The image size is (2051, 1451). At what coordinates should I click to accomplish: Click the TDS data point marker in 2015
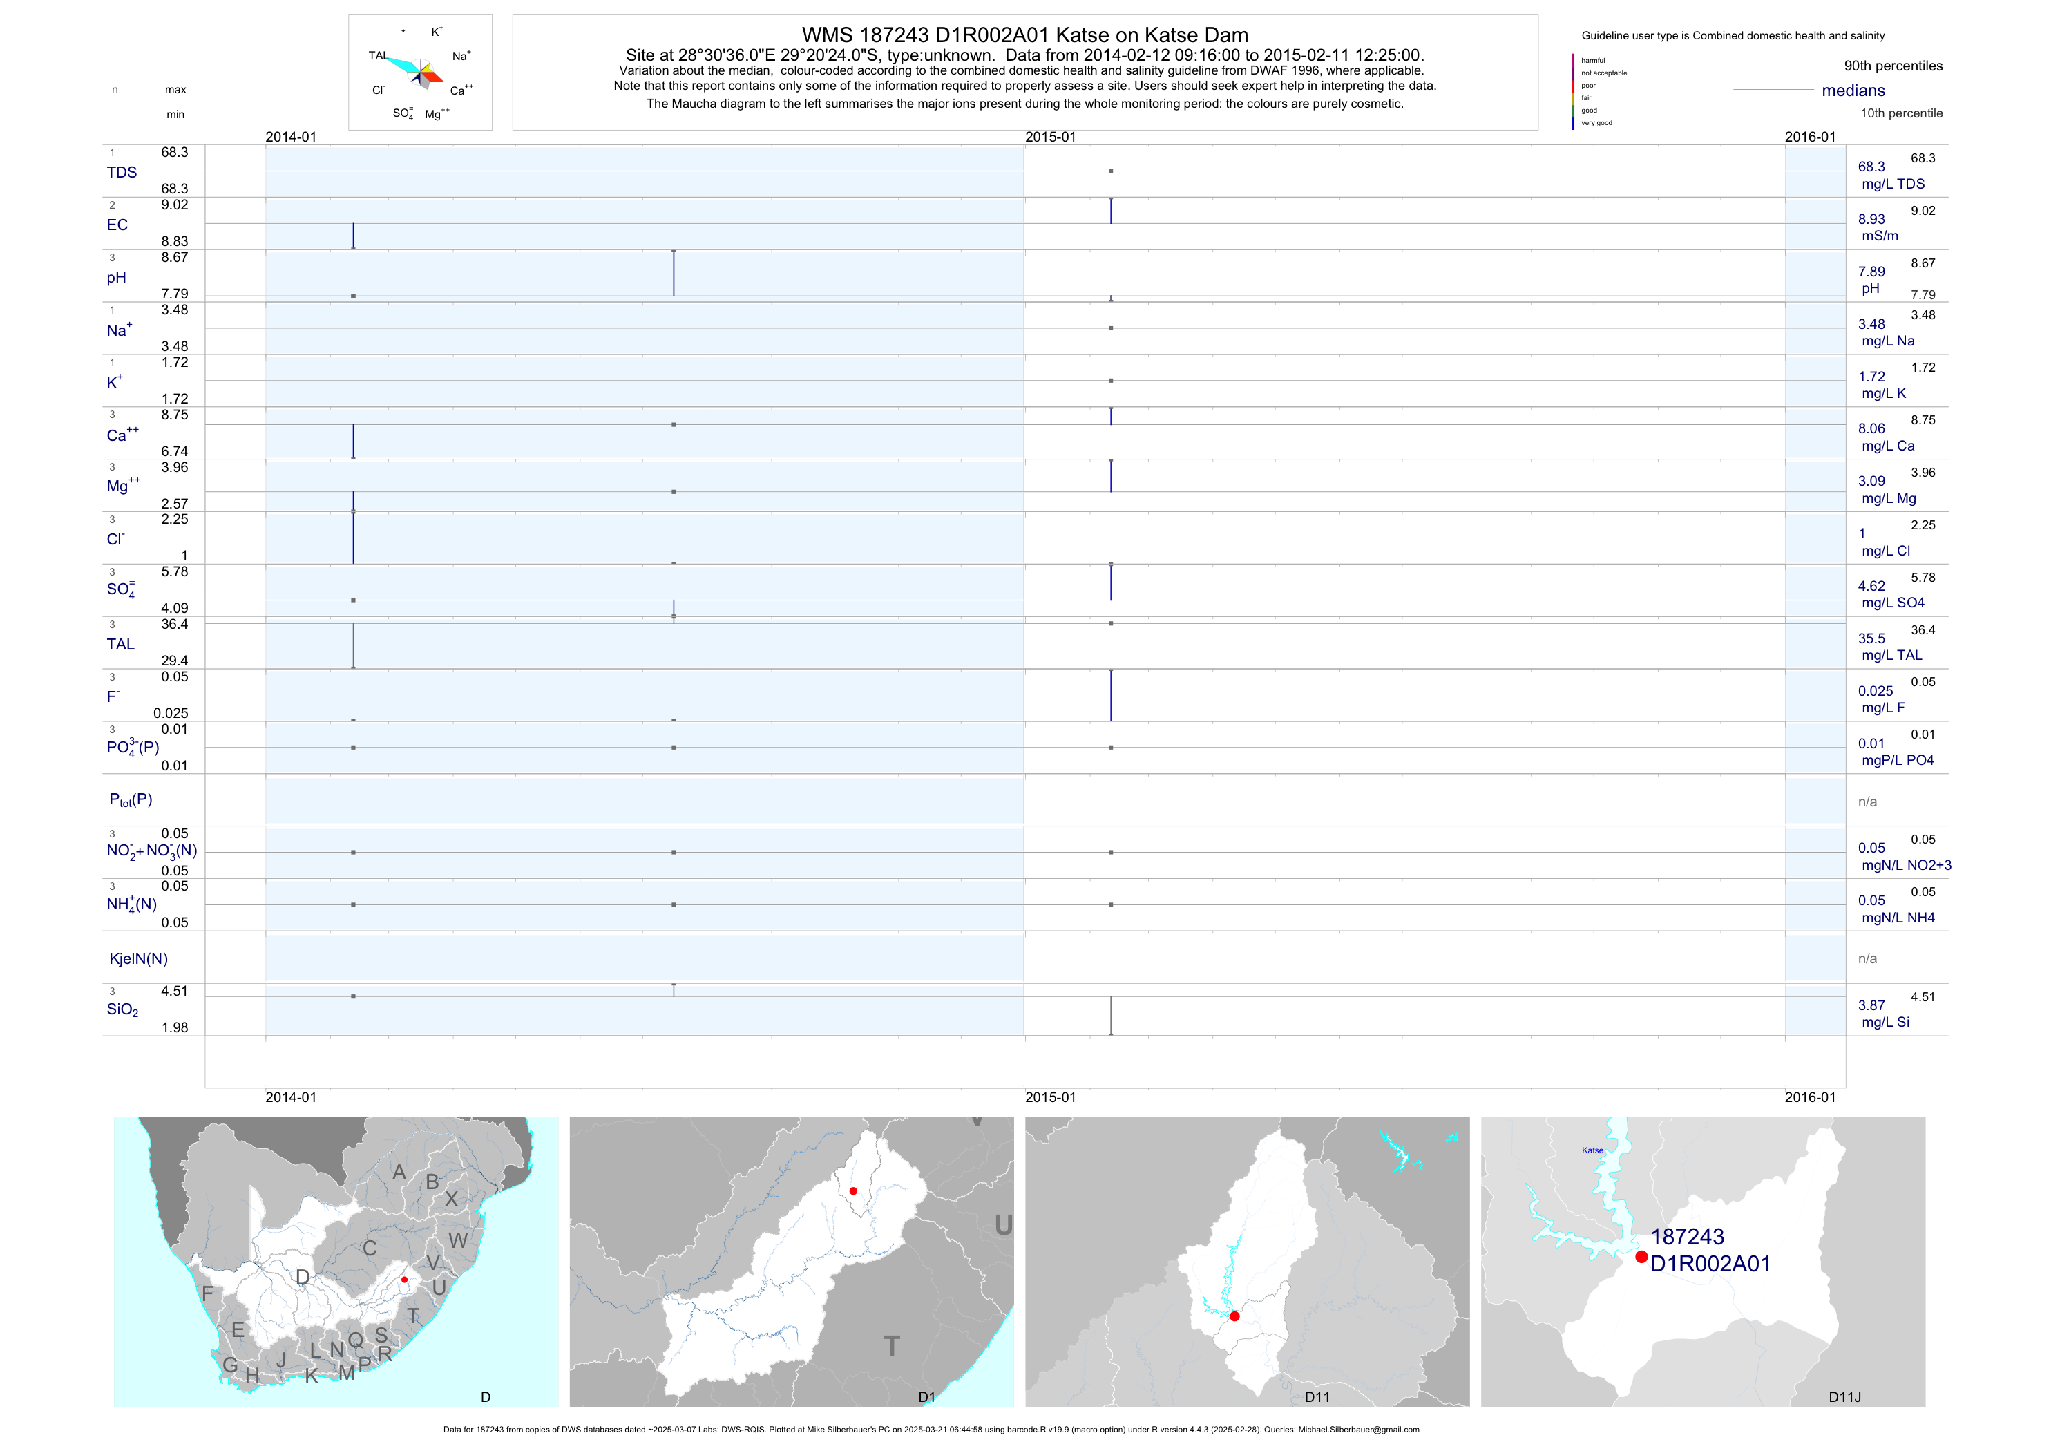tap(1110, 171)
